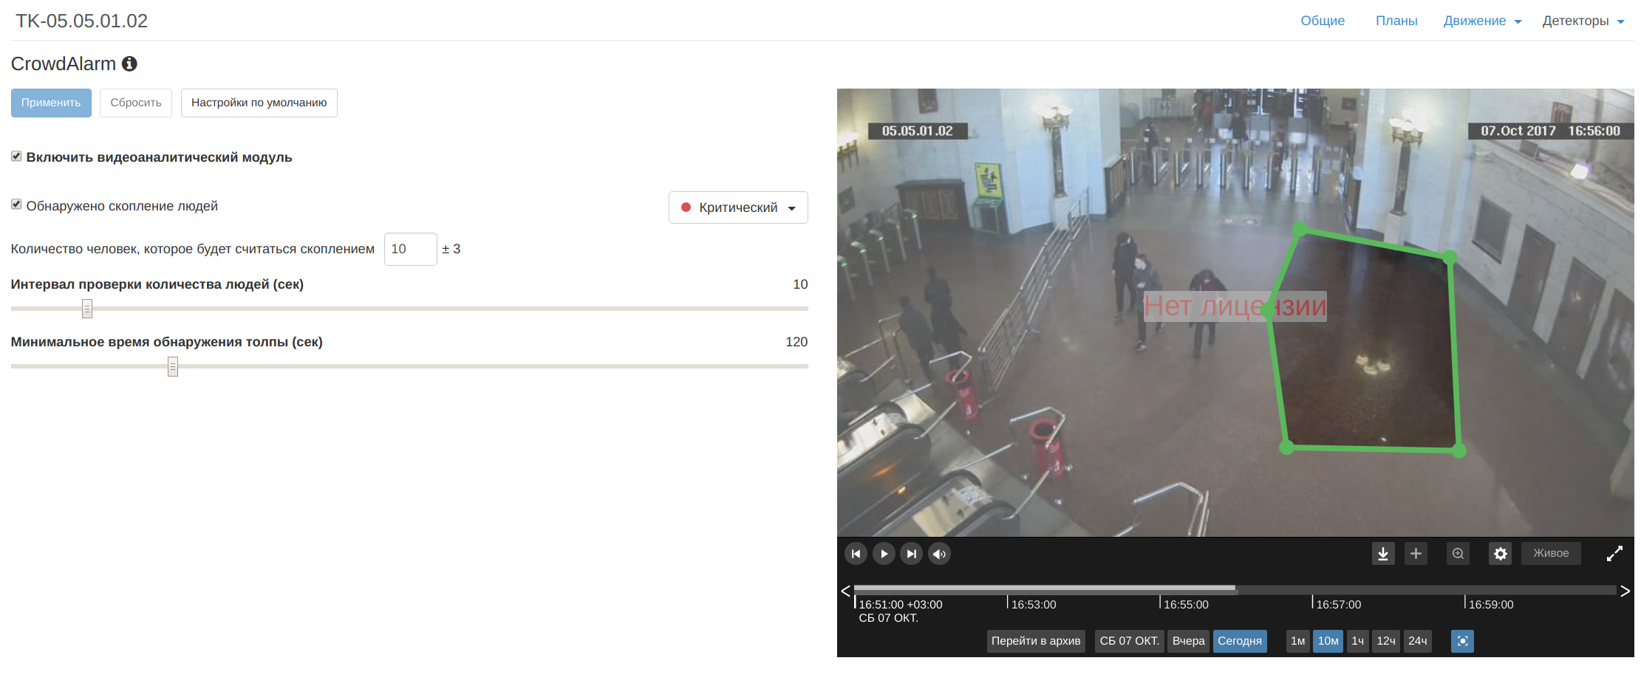The width and height of the screenshot is (1641, 686).
Task: Set timeline scale to 24ч
Action: pos(1417,641)
